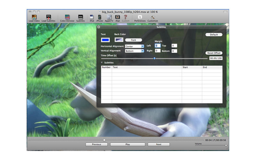Open the Color/Denoise panel
Screen dimensions: 256x160
(67, 18)
